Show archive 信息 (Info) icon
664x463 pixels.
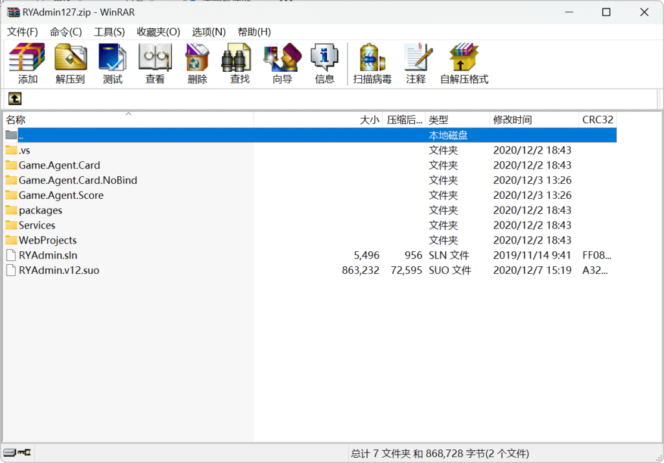(x=324, y=63)
